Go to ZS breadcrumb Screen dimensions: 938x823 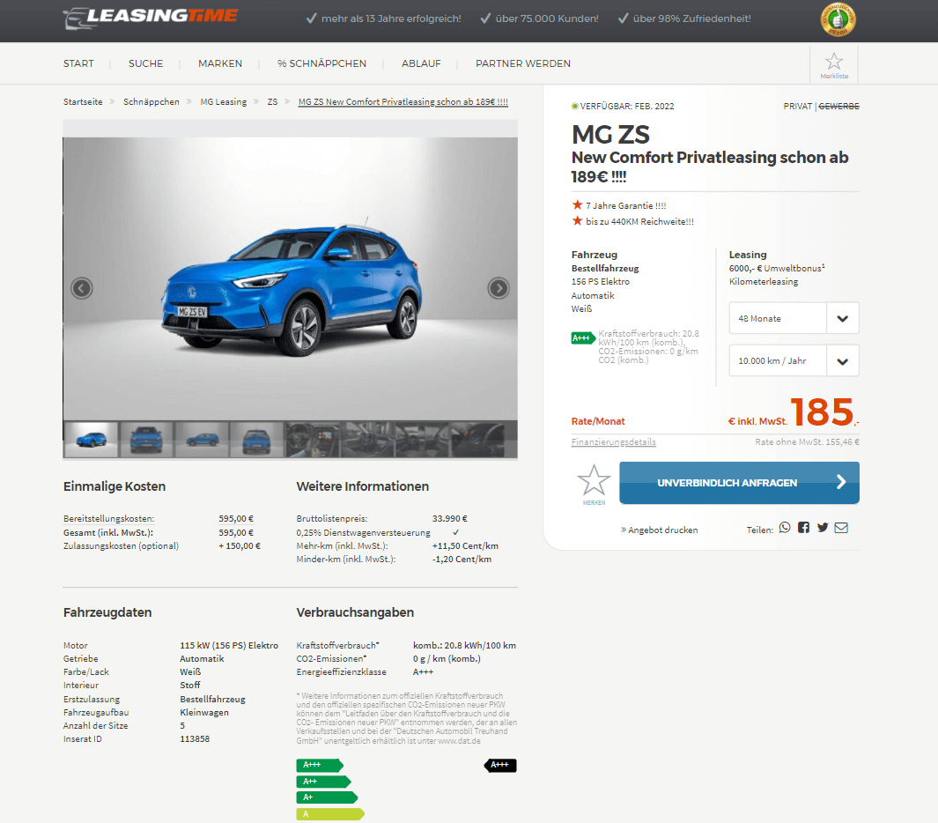tap(272, 101)
